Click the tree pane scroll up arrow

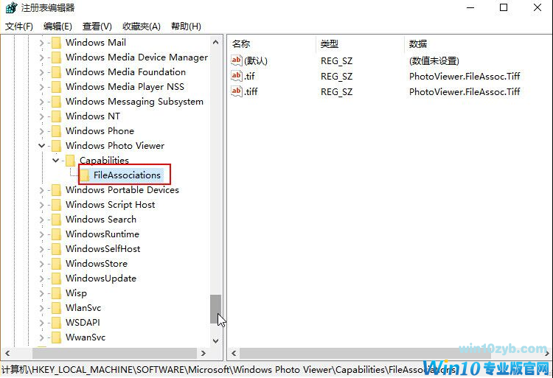[216, 42]
